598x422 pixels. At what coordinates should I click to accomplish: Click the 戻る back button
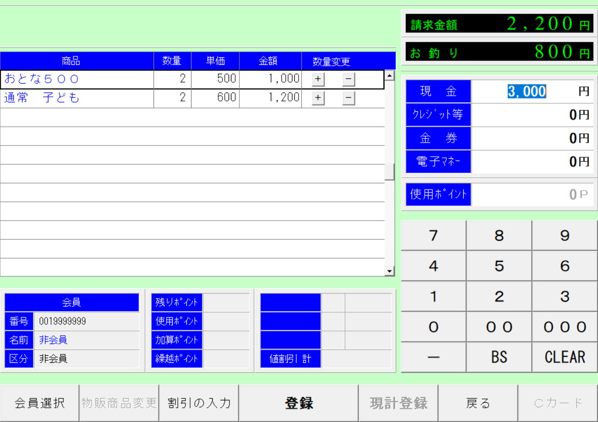[478, 403]
